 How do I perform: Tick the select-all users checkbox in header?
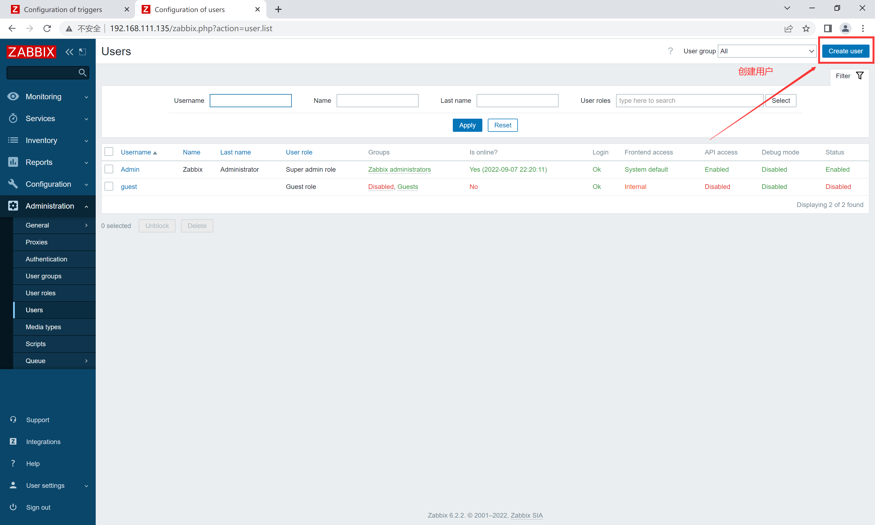pyautogui.click(x=109, y=152)
